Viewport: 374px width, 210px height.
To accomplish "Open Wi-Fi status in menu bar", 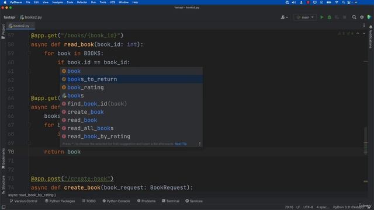I will tap(337, 2).
